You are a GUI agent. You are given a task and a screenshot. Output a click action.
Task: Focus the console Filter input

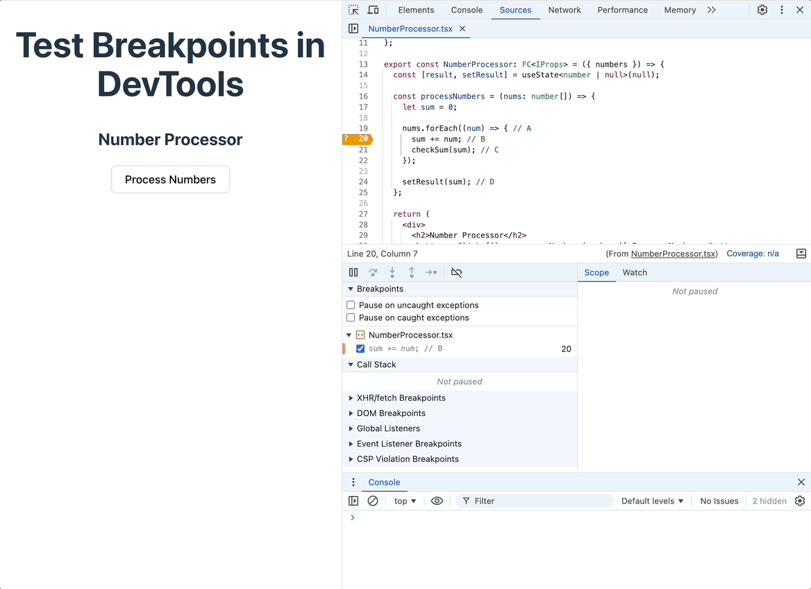click(x=535, y=501)
